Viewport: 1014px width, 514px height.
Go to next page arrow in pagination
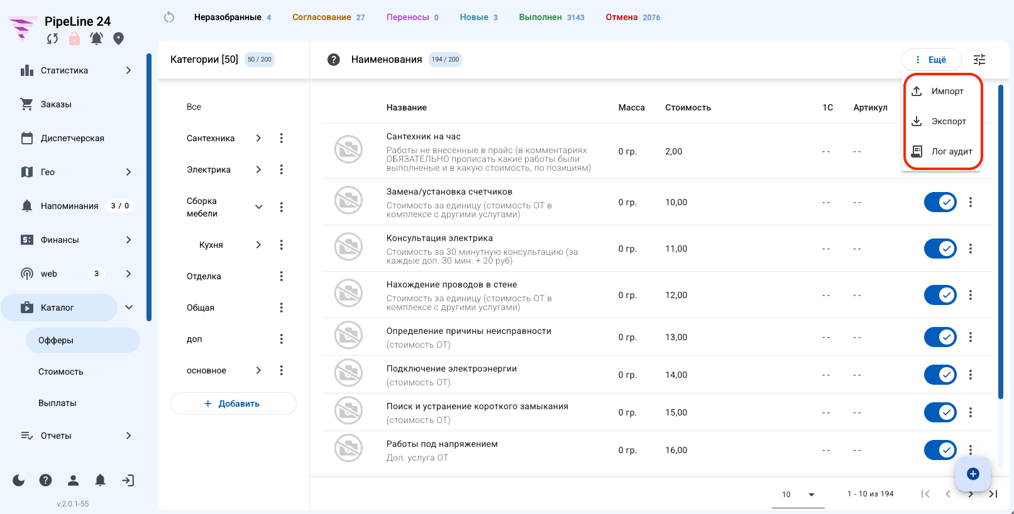coord(971,494)
